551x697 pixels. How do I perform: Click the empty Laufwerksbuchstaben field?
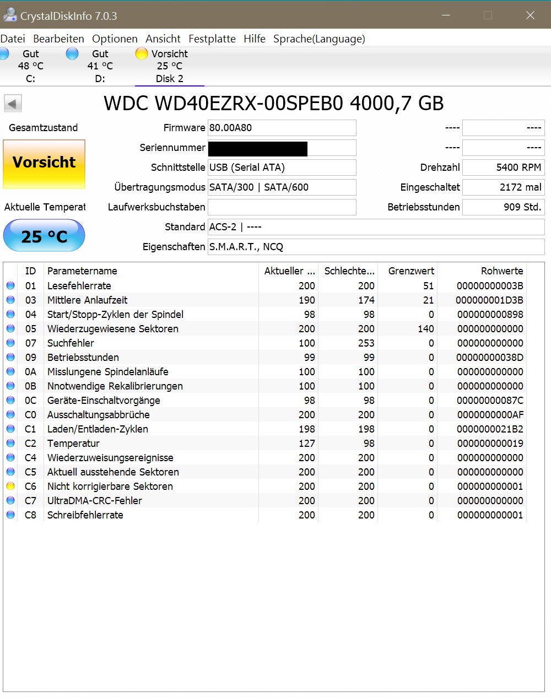point(282,207)
